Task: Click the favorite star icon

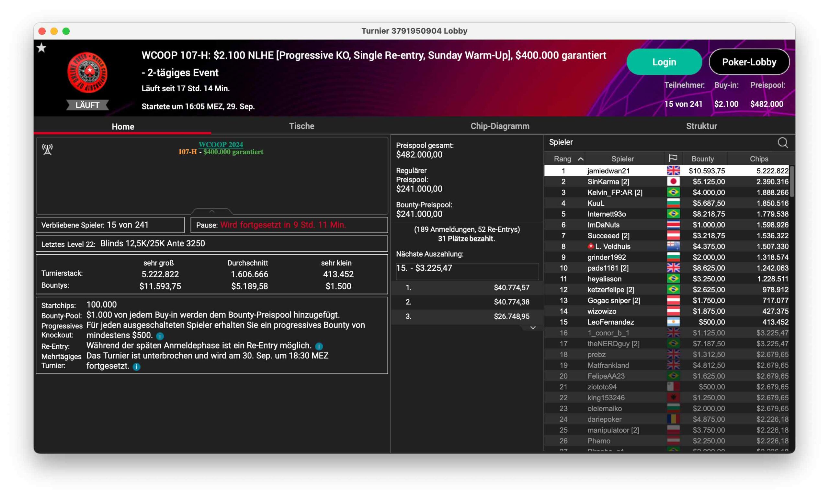Action: (42, 48)
